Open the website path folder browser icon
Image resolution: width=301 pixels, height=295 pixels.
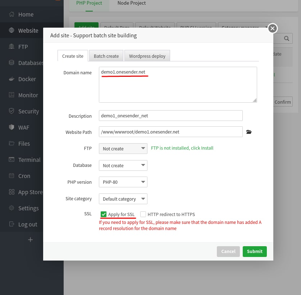(x=249, y=132)
